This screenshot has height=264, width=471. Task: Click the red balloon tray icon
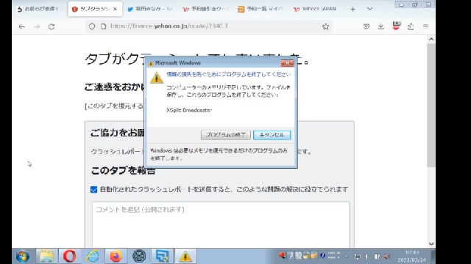click(282, 255)
